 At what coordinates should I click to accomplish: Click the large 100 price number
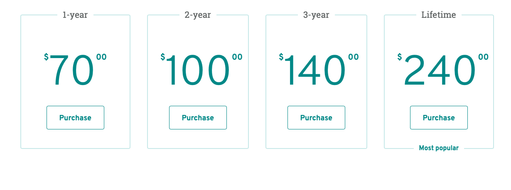[198, 71]
